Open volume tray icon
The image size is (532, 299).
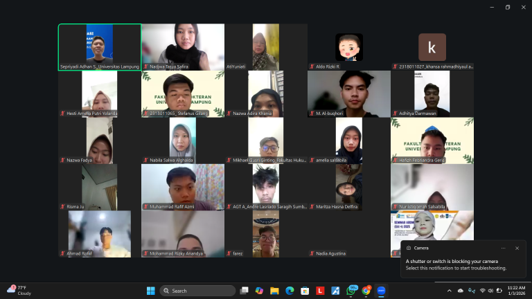pos(490,291)
